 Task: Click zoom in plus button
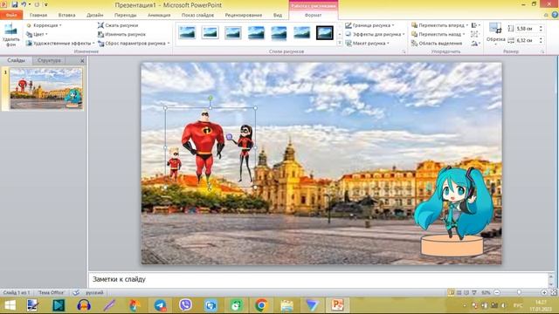click(544, 292)
